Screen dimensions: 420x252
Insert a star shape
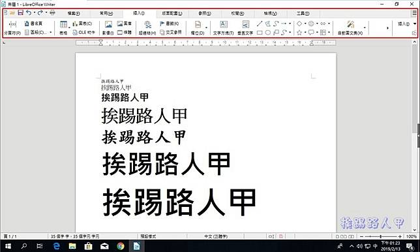pyautogui.click(x=299, y=33)
